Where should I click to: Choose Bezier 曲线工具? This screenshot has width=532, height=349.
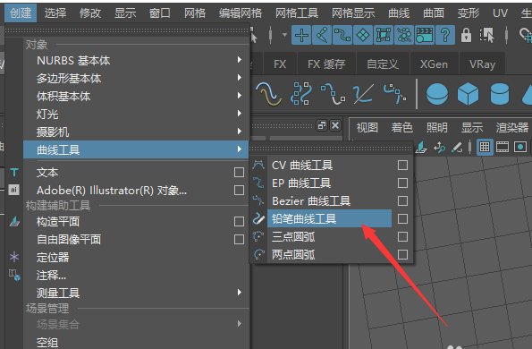click(311, 201)
